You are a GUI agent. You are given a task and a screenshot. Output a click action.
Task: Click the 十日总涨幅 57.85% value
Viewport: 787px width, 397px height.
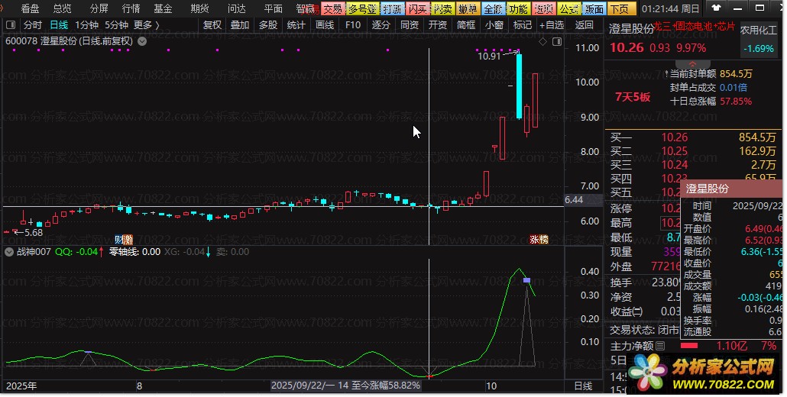[x=736, y=101]
